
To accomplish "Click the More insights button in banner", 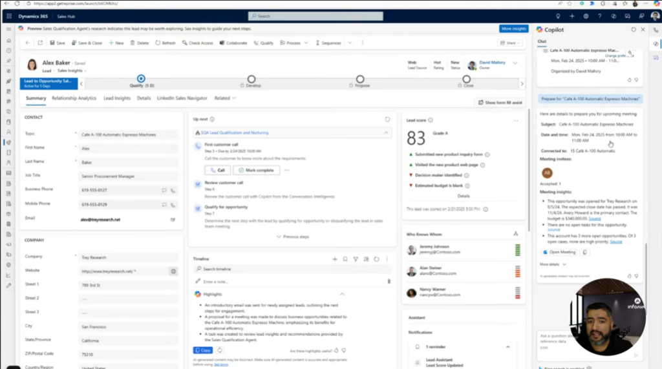I will [x=513, y=29].
